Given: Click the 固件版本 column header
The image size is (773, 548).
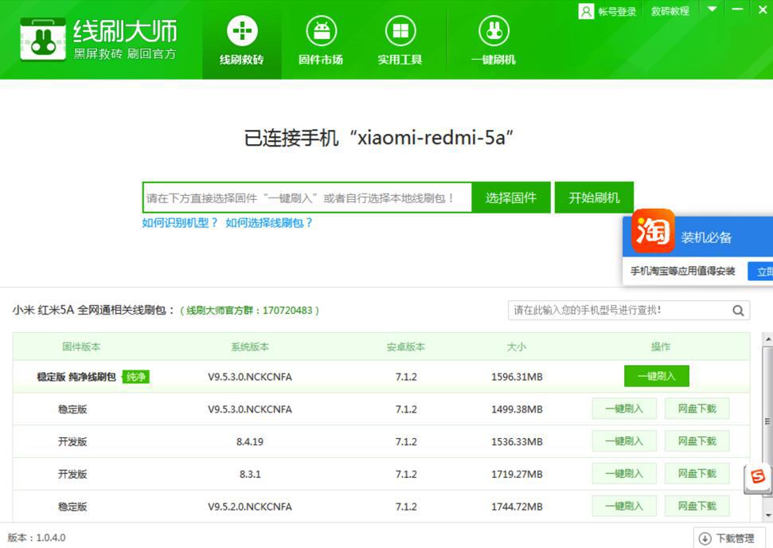Looking at the screenshot, I should pos(81,346).
